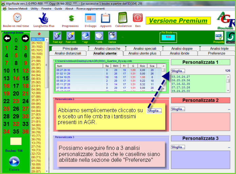Screen dimensions: 236x174
Task: Select row 08 27 29 30 in table
Action: click(108, 70)
